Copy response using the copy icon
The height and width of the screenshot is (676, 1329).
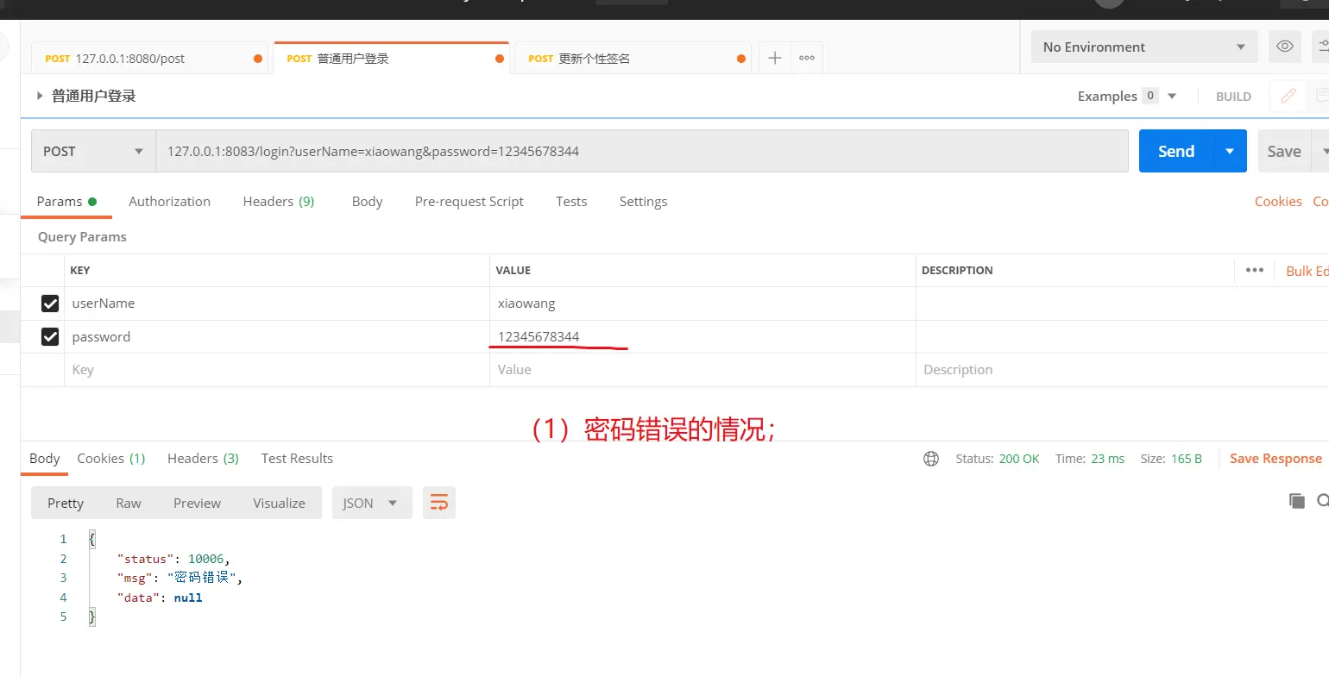tap(1296, 501)
